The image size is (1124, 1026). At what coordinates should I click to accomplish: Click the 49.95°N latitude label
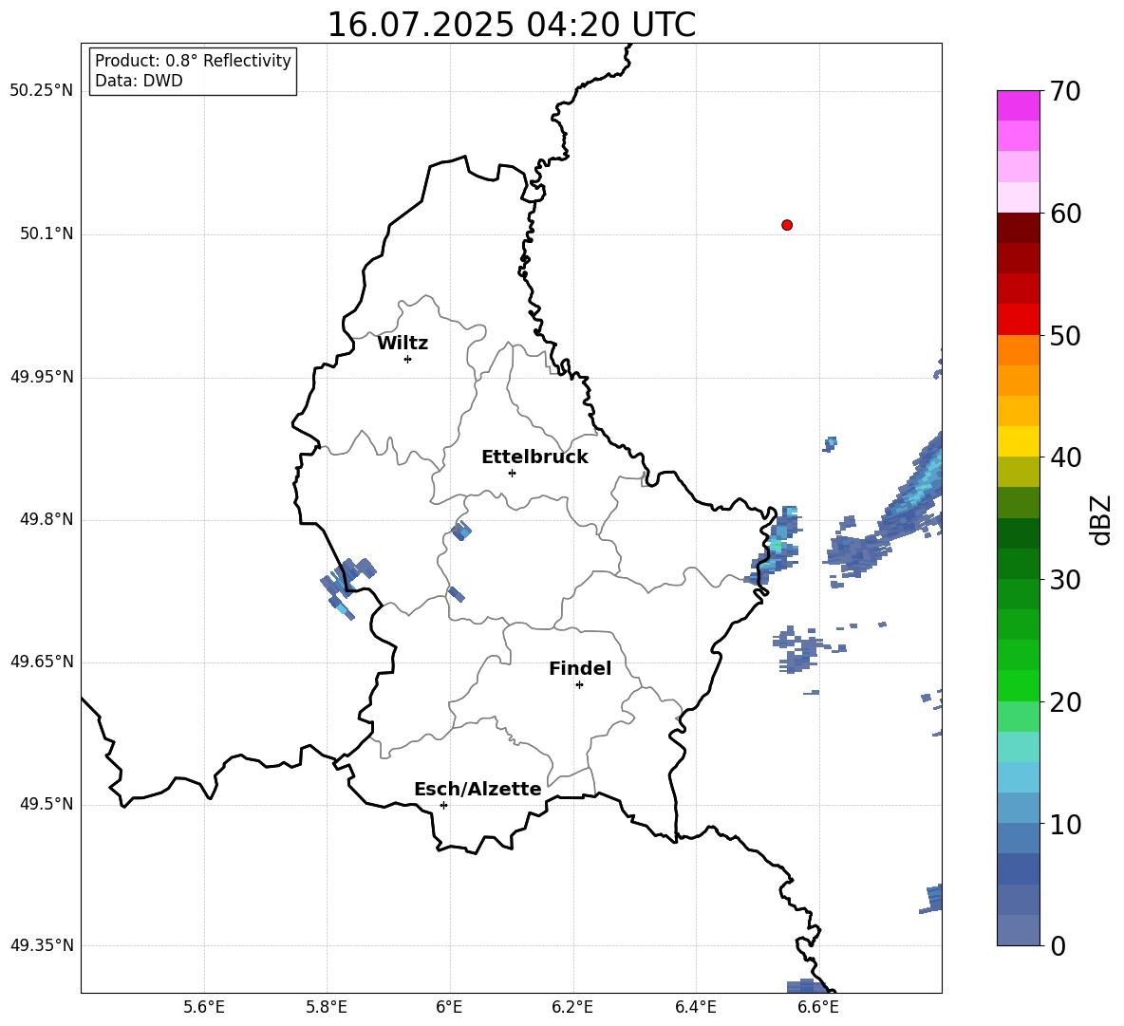tap(42, 377)
